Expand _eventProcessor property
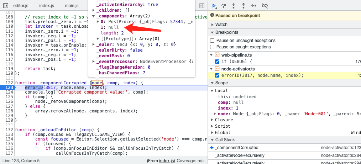 [94, 62]
